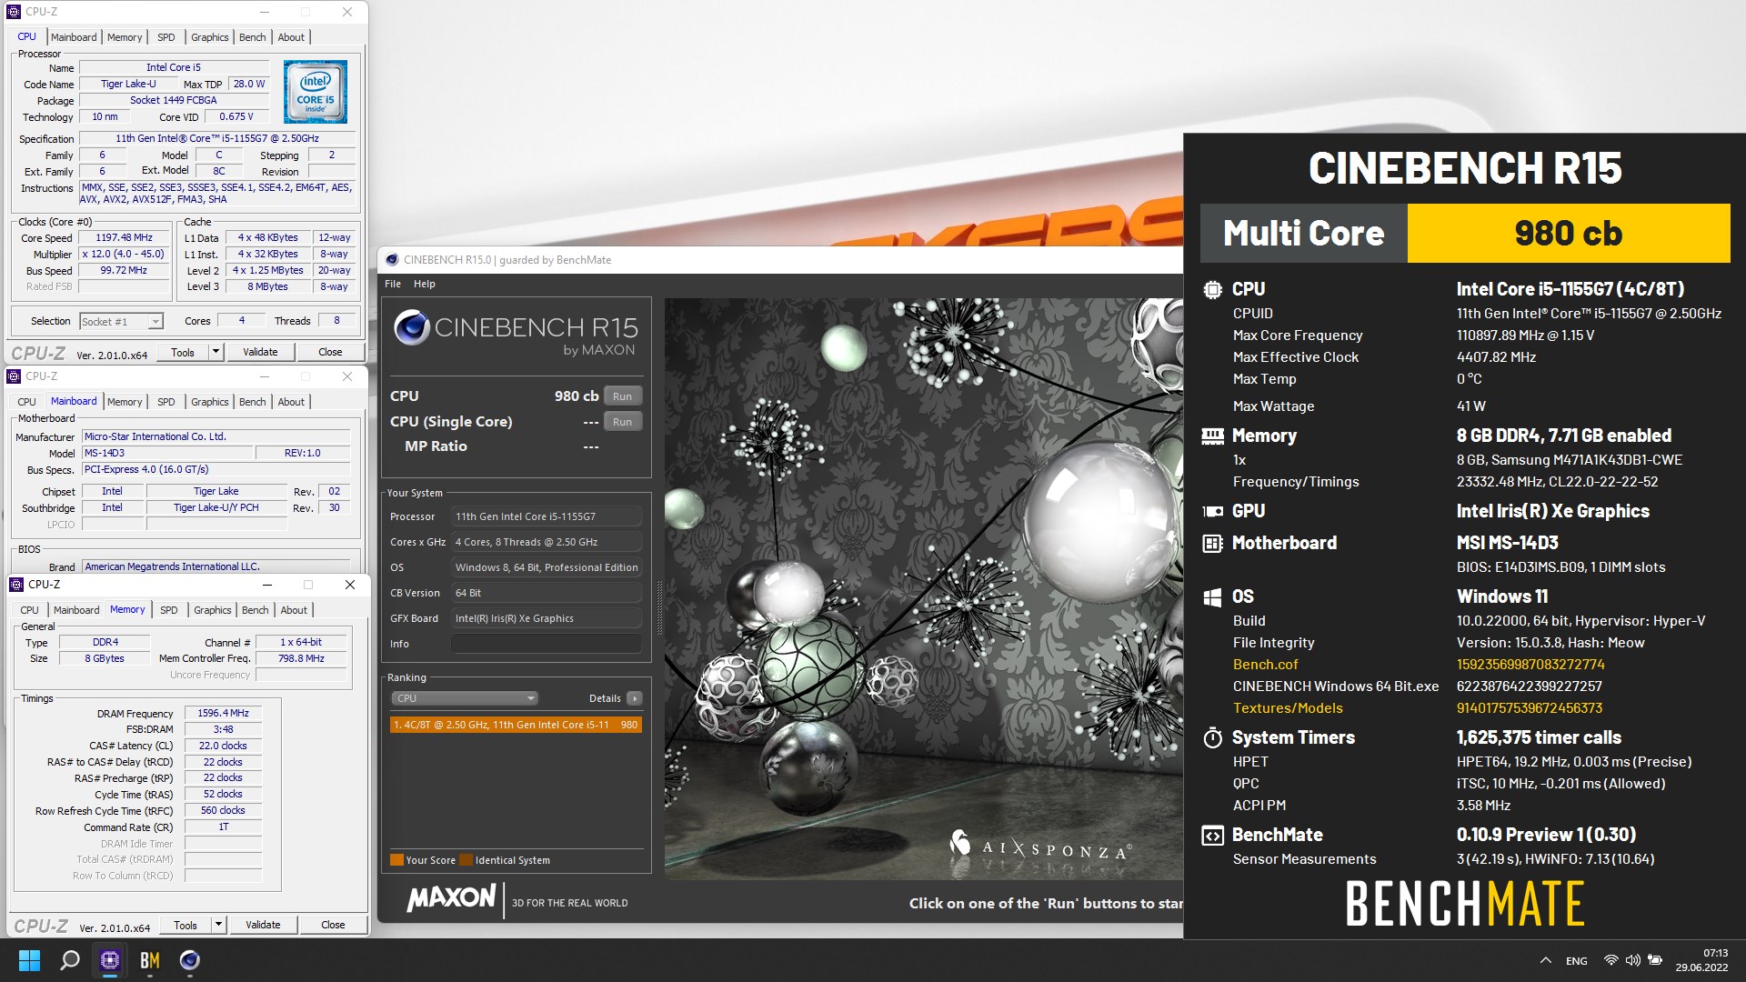The width and height of the screenshot is (1746, 982).
Task: Click the Intel Core i5 logo badge
Action: (315, 91)
